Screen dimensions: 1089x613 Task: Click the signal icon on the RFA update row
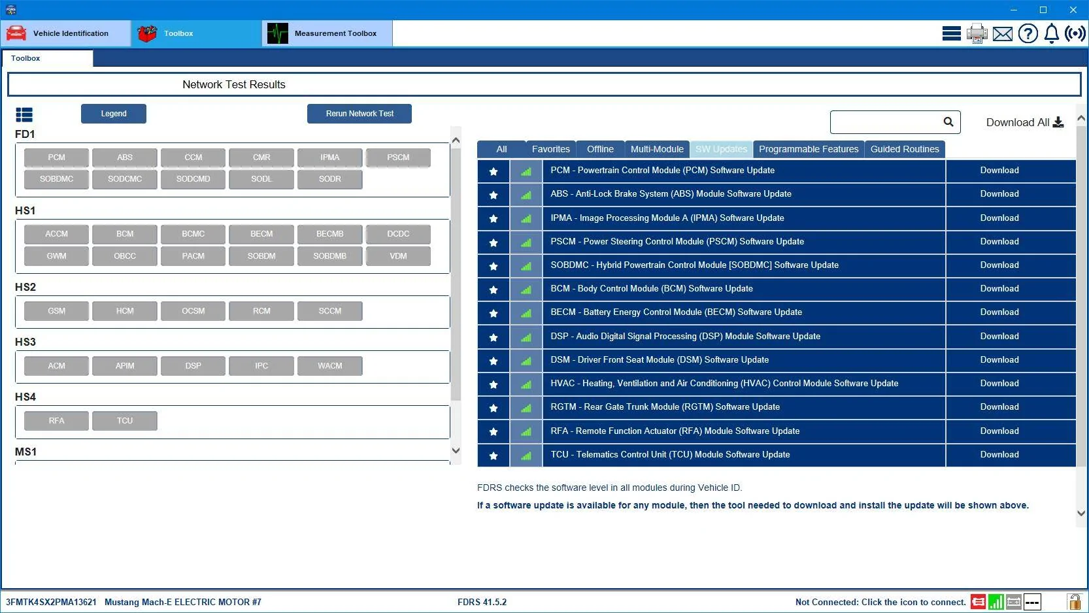coord(526,432)
